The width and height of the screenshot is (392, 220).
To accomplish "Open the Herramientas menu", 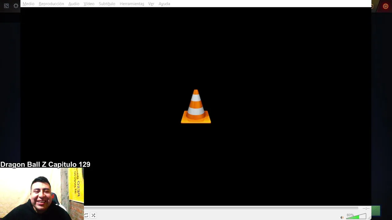I will coord(132,4).
